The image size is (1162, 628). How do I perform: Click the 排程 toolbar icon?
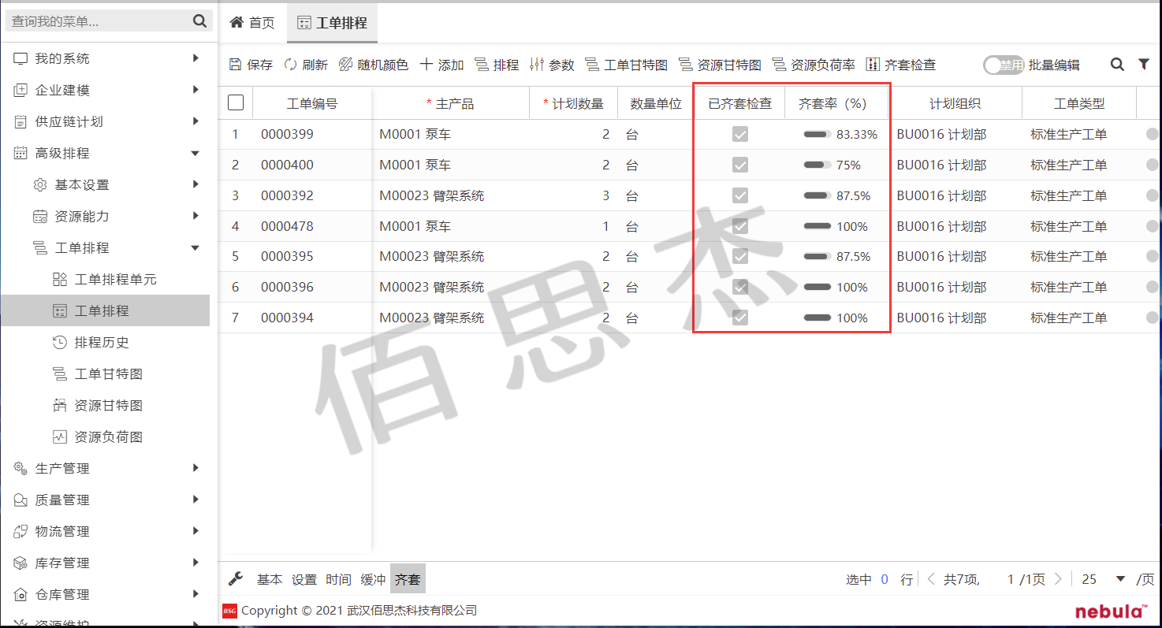click(x=482, y=65)
